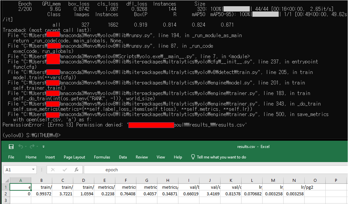Cancel formula entry with X icon
The width and height of the screenshot is (348, 204).
pos(53,170)
